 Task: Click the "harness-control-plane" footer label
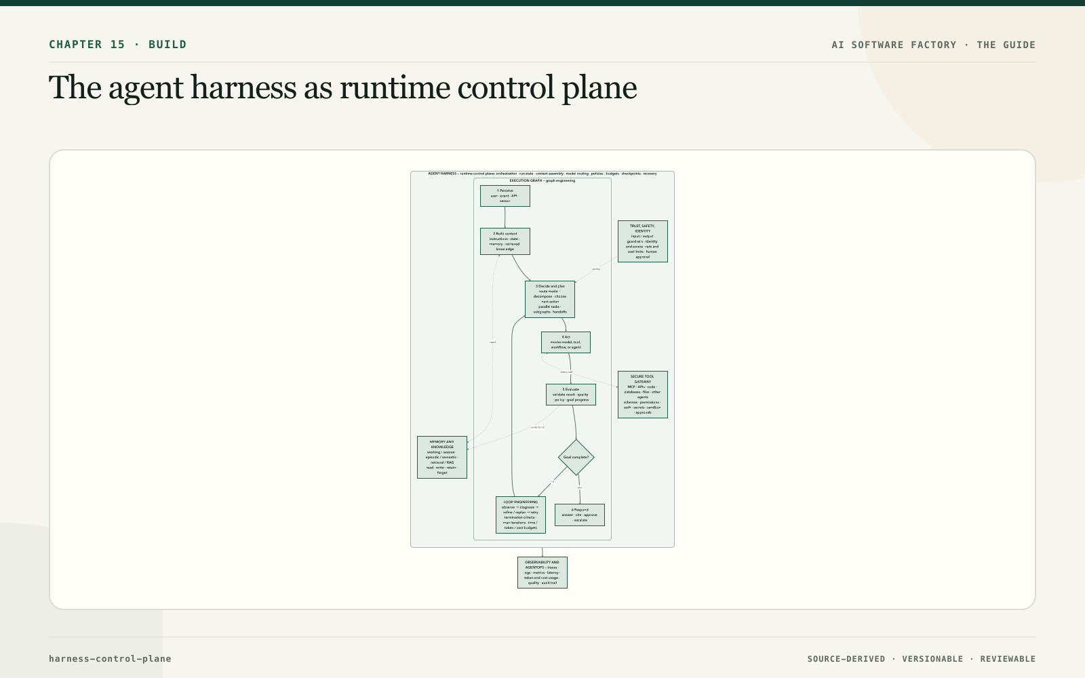click(110, 659)
